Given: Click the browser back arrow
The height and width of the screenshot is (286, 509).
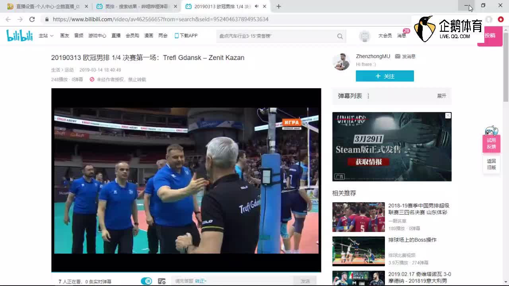Looking at the screenshot, I should [8, 19].
